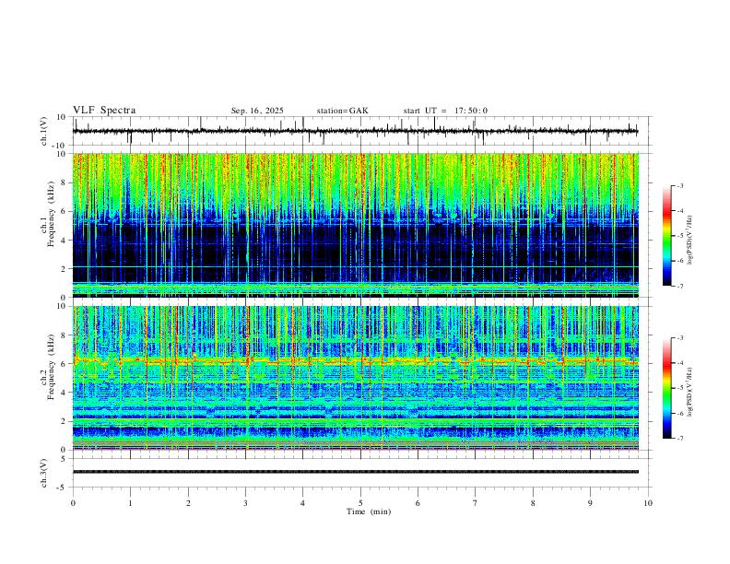Click time-axis tick label '4'

click(x=303, y=503)
